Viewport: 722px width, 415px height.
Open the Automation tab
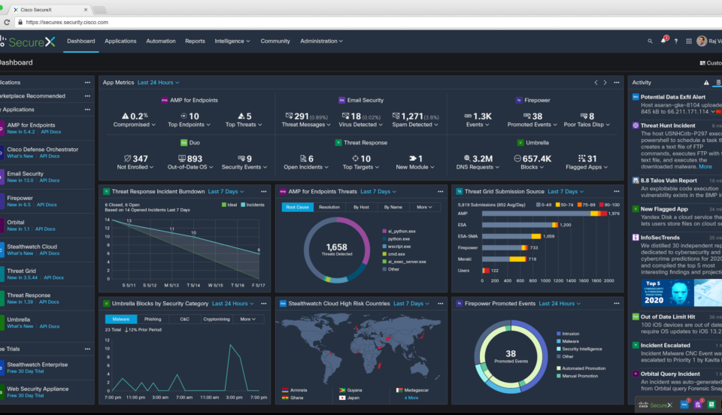click(161, 41)
